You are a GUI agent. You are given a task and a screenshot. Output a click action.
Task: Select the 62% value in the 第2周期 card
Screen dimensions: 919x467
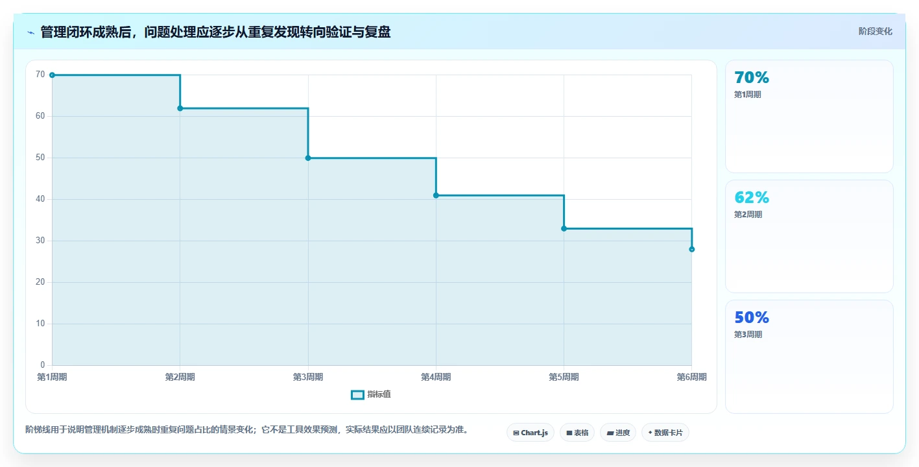pos(752,197)
